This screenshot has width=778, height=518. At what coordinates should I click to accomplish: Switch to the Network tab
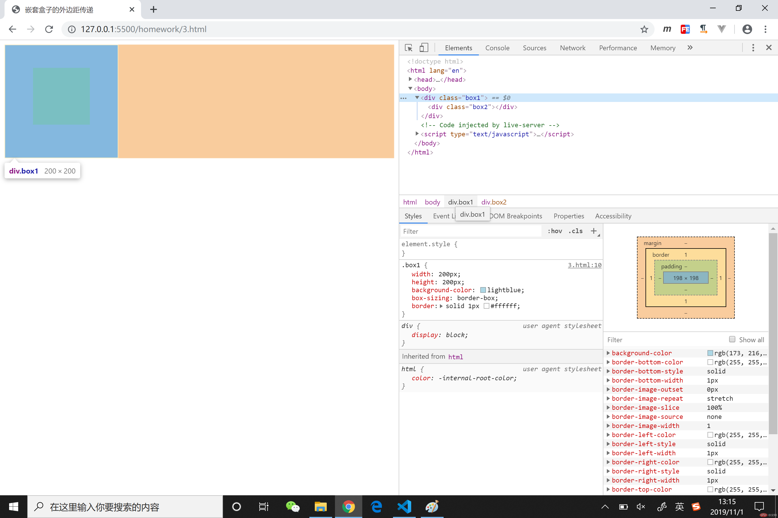click(573, 48)
